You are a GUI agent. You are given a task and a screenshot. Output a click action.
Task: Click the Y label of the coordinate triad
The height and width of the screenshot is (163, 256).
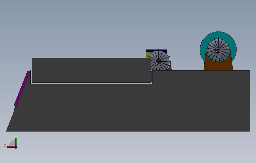click(x=16, y=135)
